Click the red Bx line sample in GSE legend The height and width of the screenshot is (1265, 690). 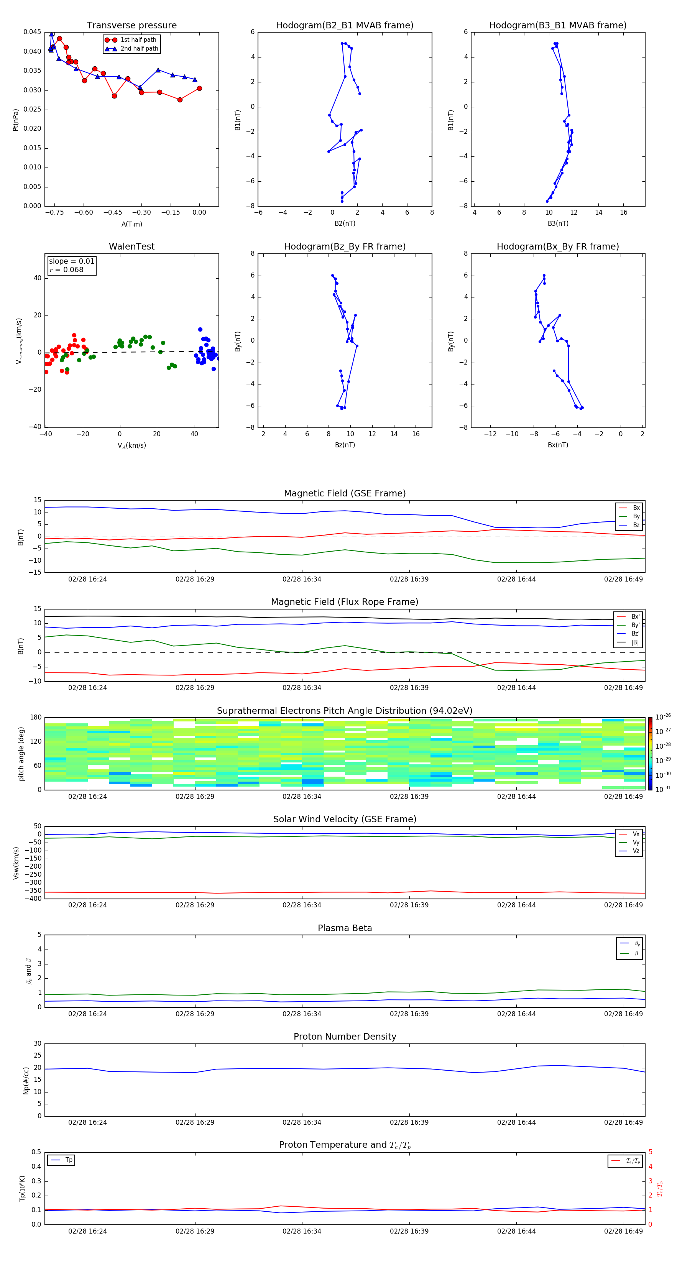(622, 508)
